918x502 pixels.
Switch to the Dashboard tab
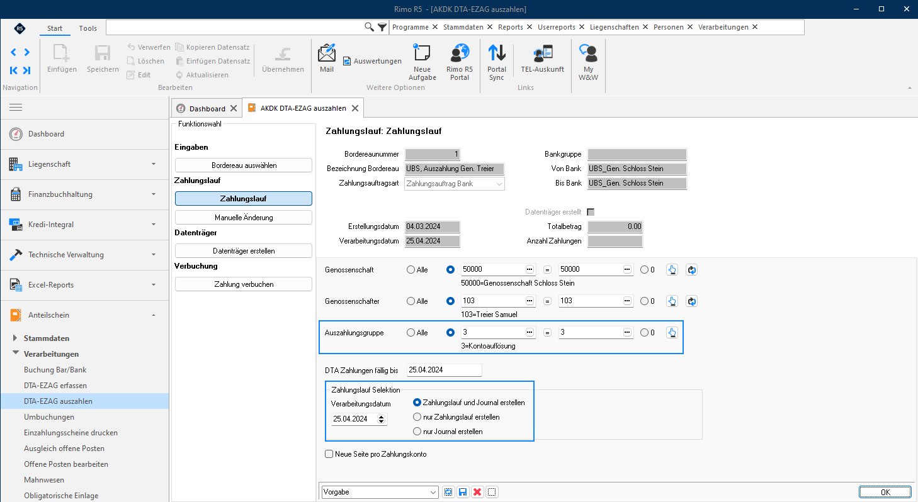click(207, 108)
